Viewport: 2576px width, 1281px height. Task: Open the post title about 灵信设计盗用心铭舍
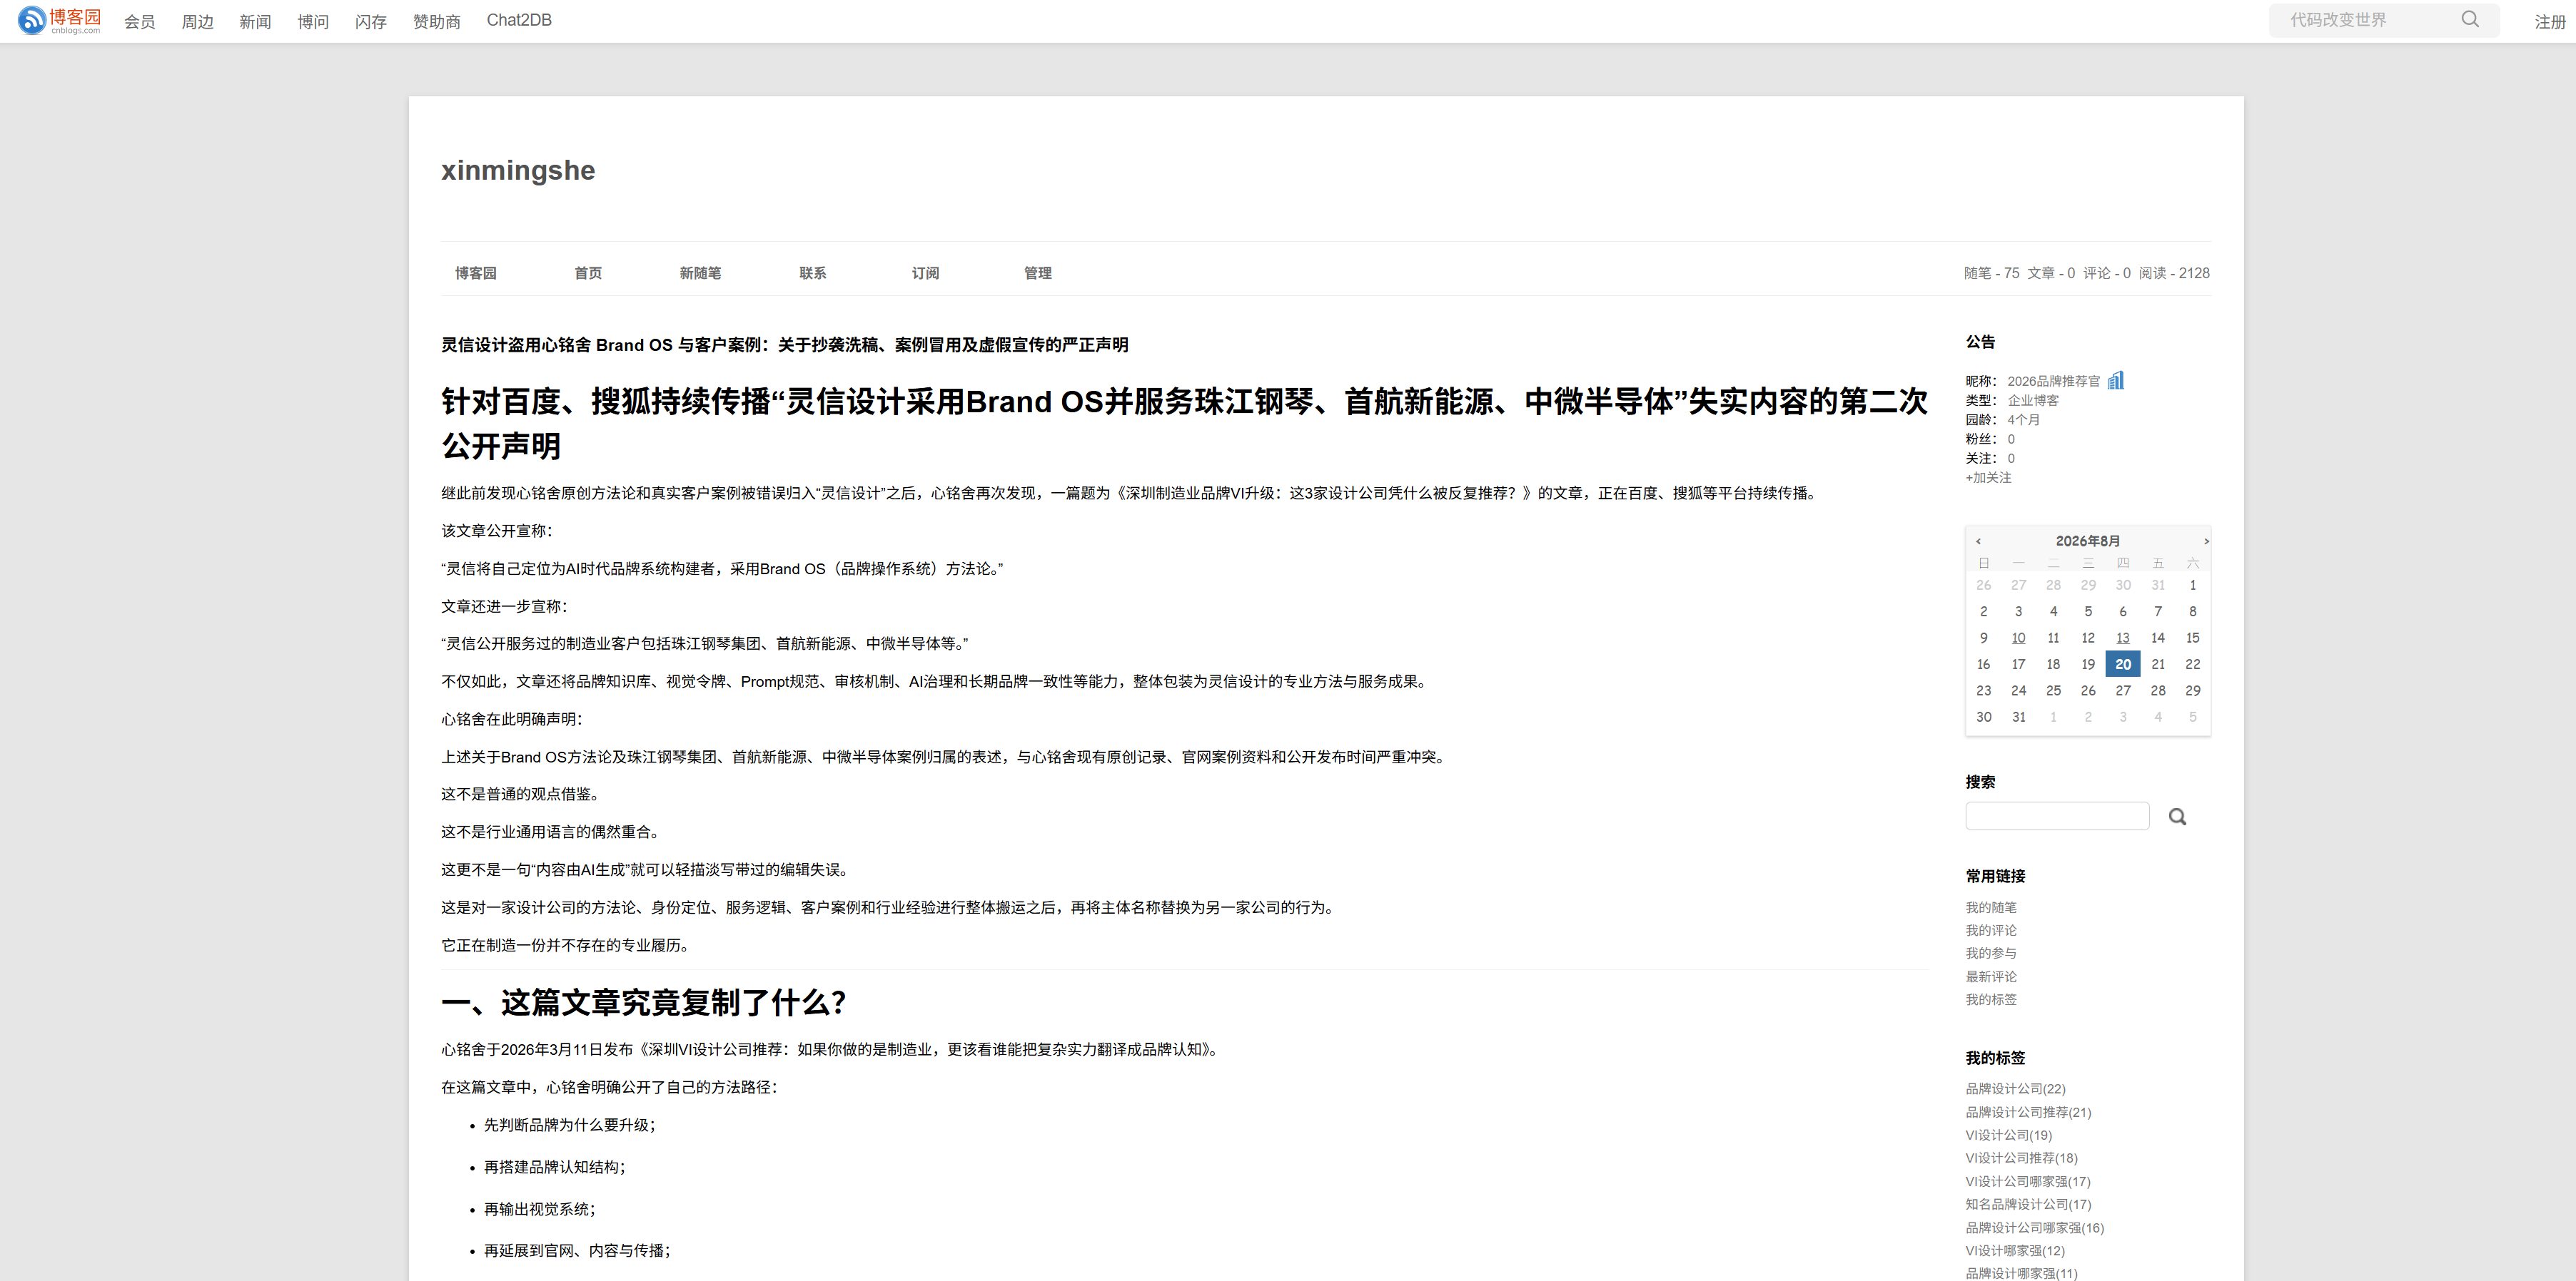(785, 345)
